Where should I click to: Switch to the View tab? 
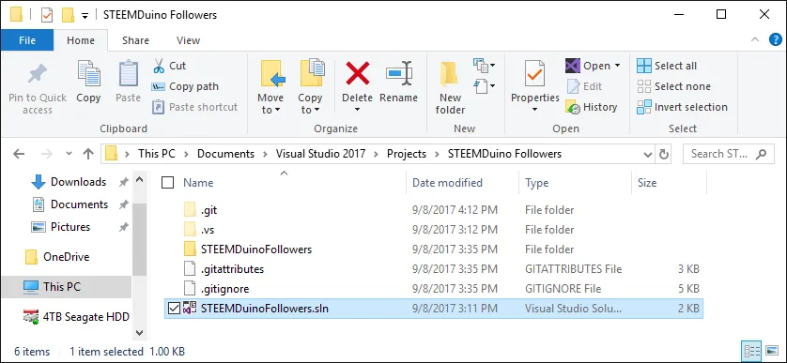[188, 40]
